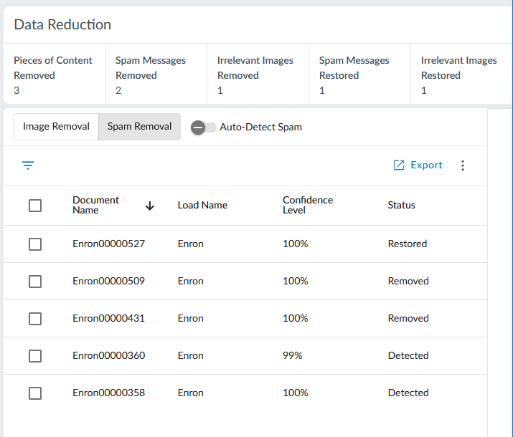Select the checkbox for Enron00000360
The width and height of the screenshot is (513, 437).
[x=35, y=356]
